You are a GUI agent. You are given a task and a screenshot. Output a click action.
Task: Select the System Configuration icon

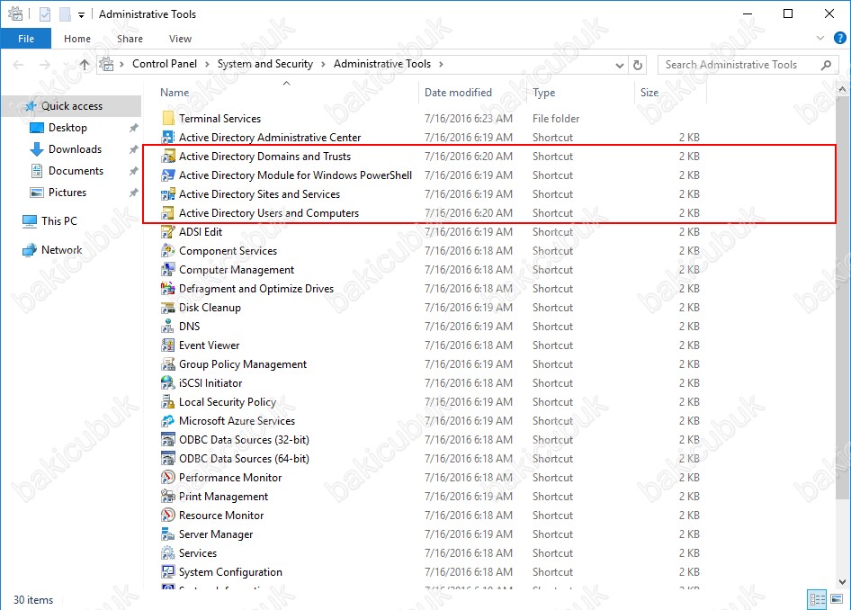(168, 572)
